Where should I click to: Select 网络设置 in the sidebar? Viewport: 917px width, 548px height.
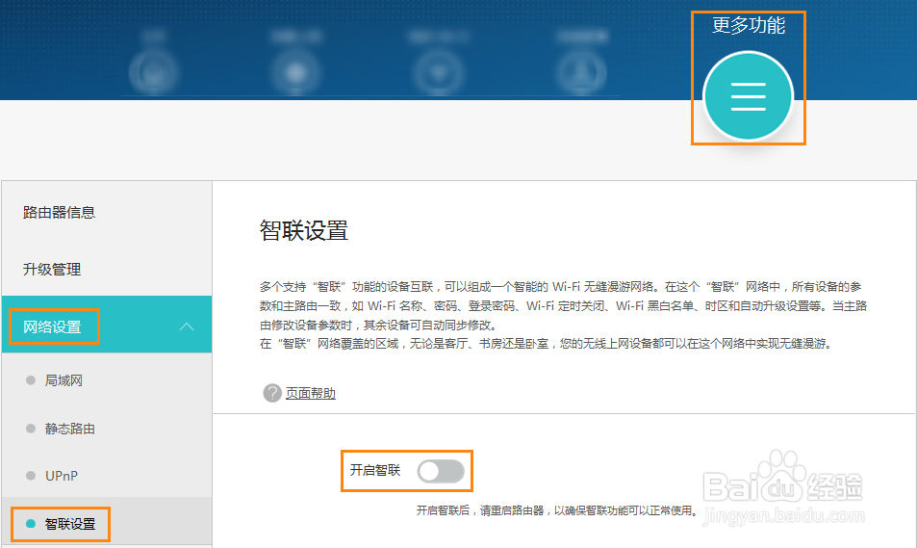107,325
